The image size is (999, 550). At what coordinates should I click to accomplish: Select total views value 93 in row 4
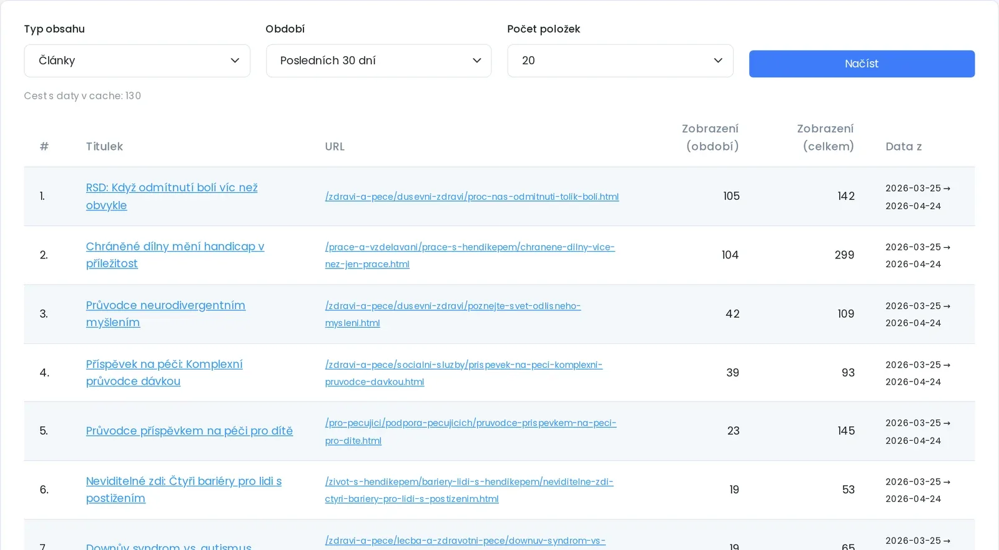tap(848, 372)
